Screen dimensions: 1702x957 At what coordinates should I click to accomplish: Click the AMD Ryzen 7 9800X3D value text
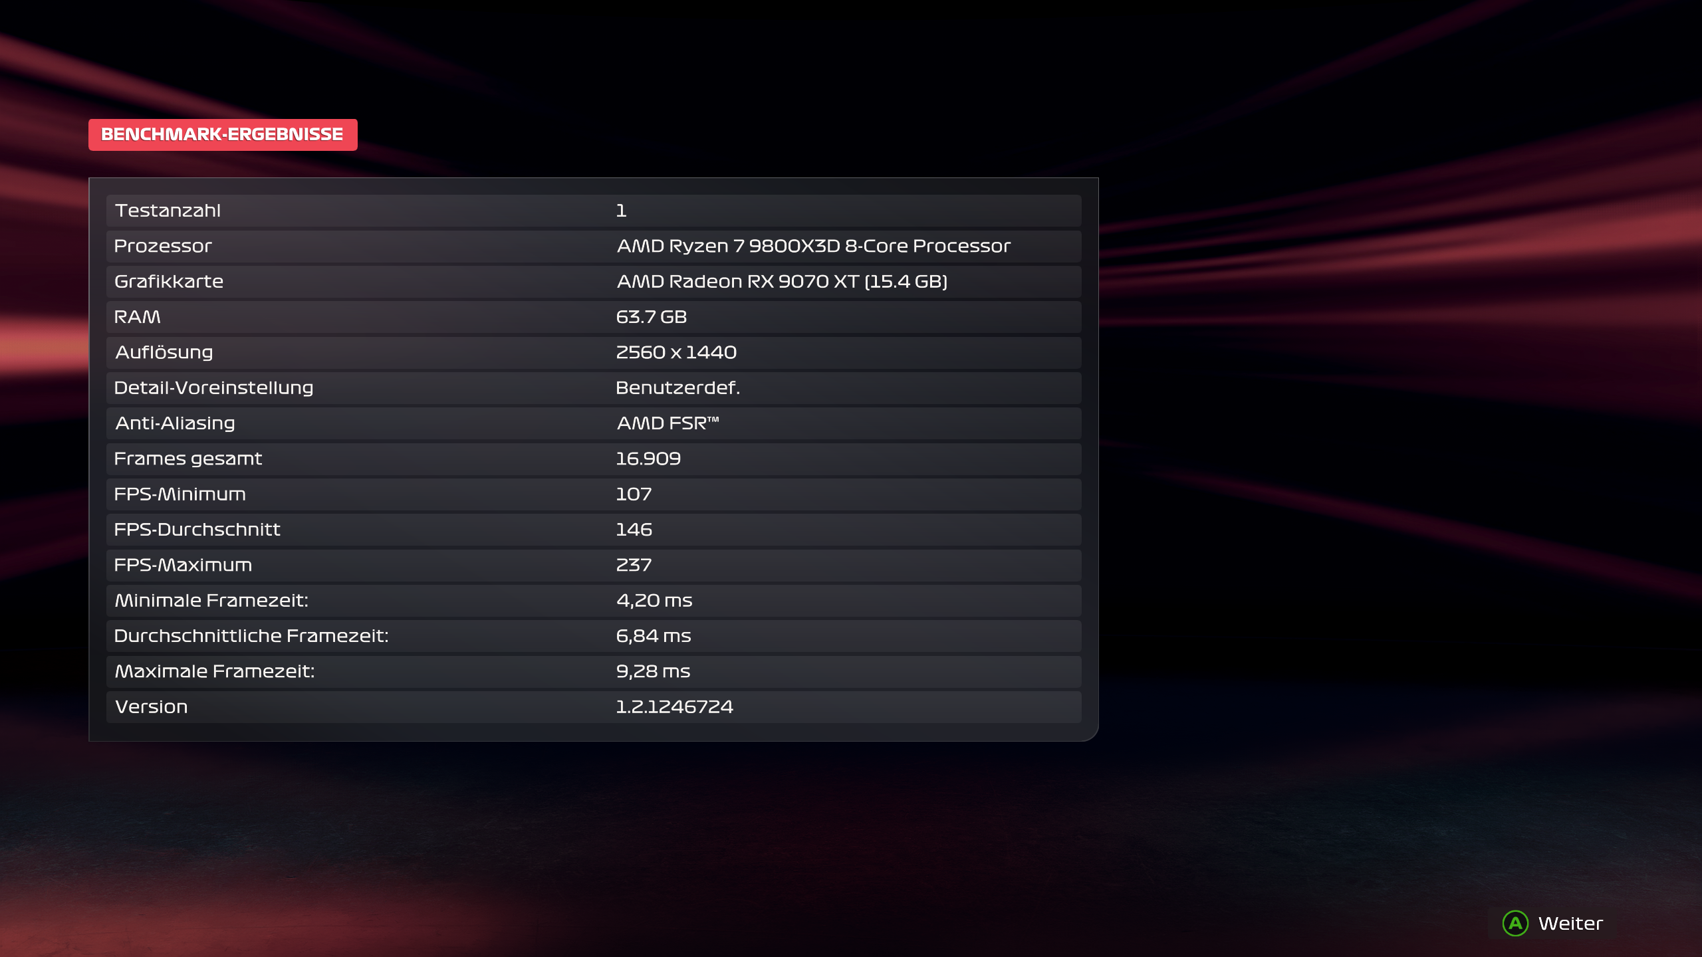click(x=813, y=246)
